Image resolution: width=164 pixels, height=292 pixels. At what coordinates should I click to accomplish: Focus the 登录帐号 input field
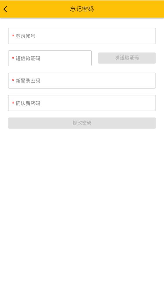pyautogui.click(x=82, y=36)
